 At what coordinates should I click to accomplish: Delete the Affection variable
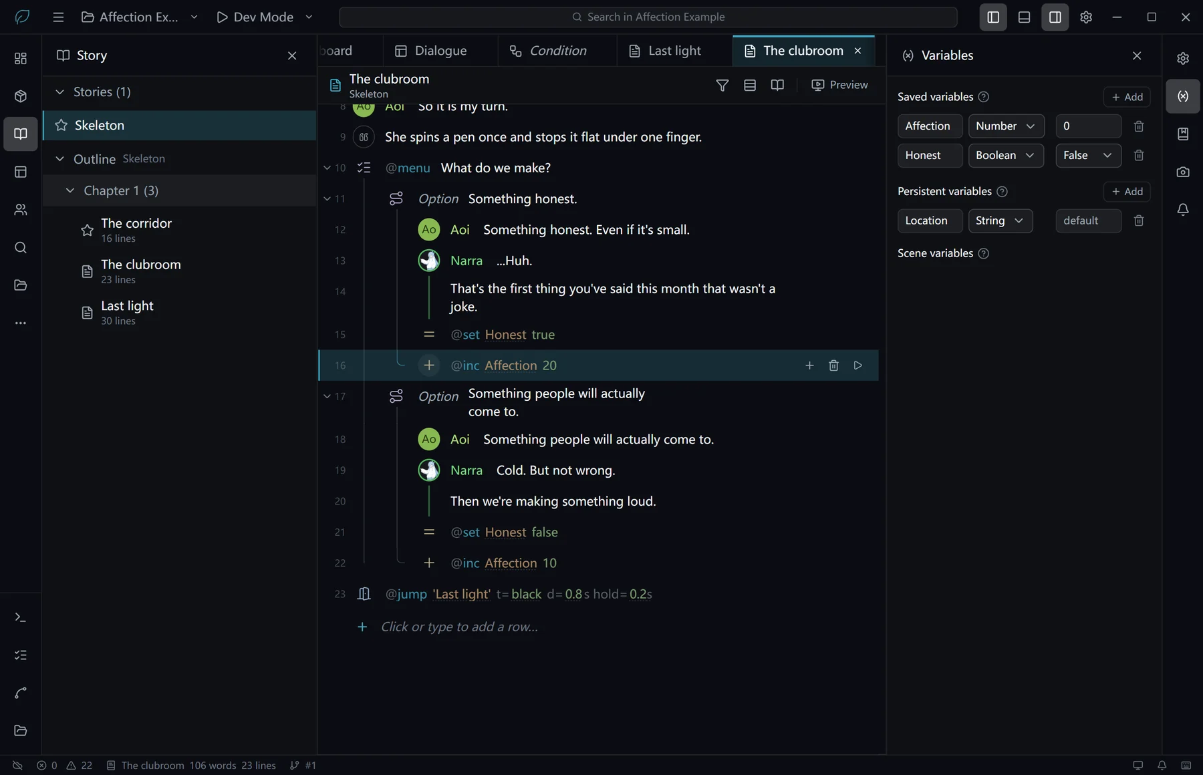(1139, 126)
